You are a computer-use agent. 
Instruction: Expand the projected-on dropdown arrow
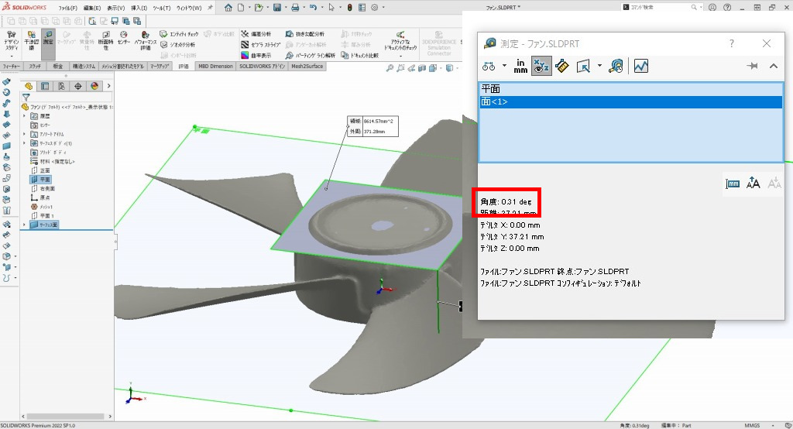click(599, 66)
